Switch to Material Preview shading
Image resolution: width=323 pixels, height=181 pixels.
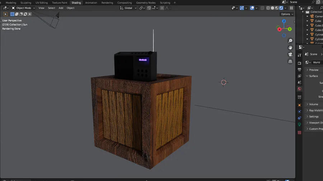(277, 8)
